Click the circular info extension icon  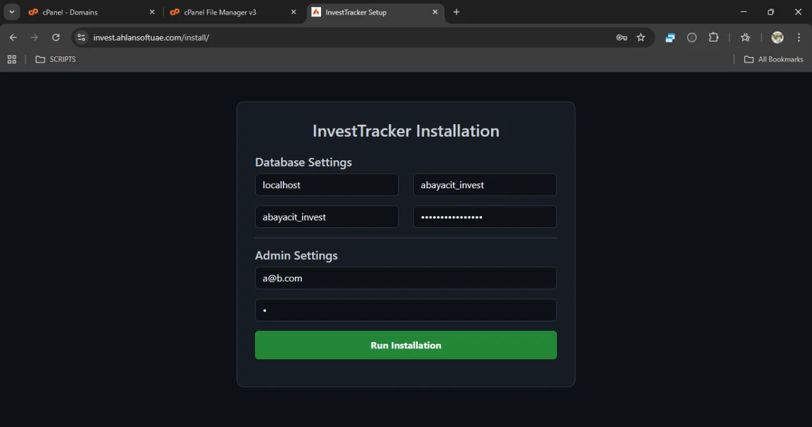(x=692, y=37)
